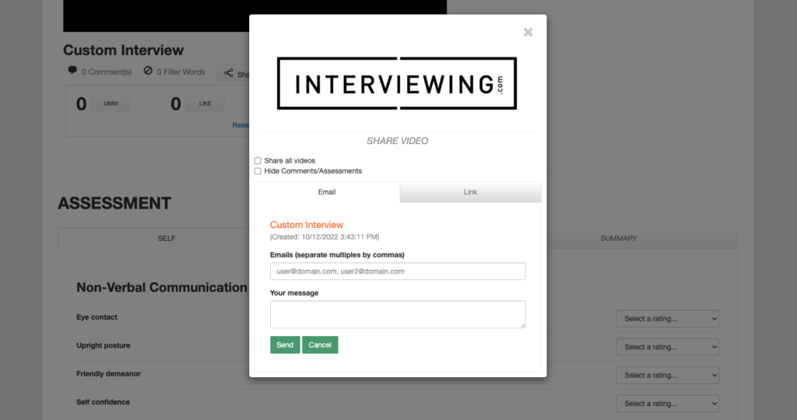Click the 0 Filler Words text
Screen dimensions: 797x420
(181, 72)
